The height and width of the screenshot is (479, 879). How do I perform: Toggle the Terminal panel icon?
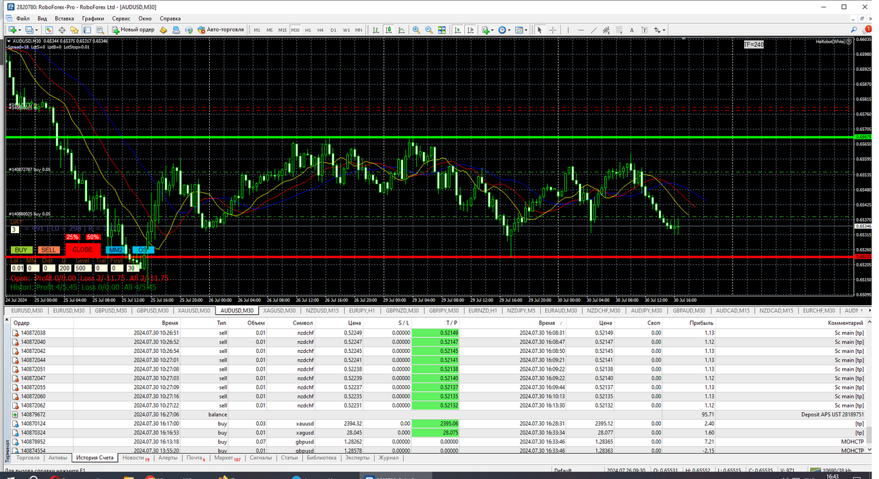(87, 30)
